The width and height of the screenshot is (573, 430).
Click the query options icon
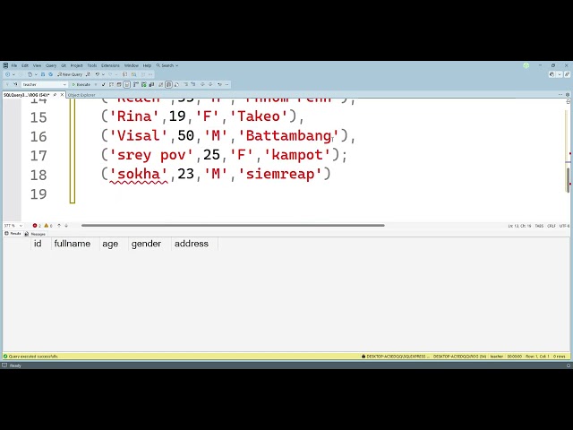(119, 84)
